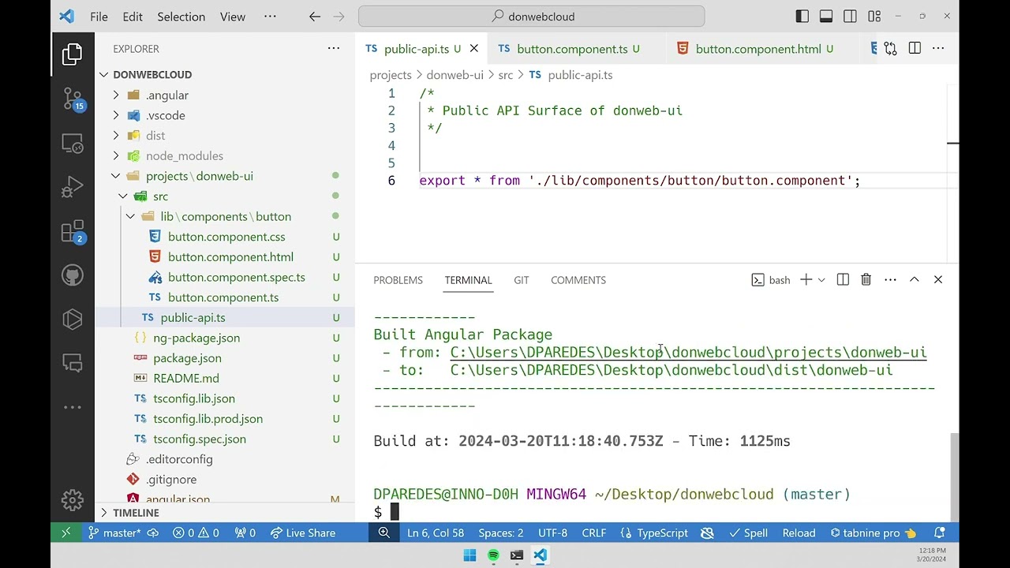Toggle secondary sidebar layout icon
Viewport: 1010px width, 568px height.
pos(850,17)
